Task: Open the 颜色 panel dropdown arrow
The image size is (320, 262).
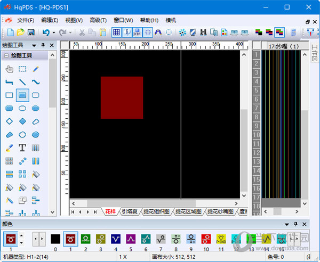Action: [x=287, y=224]
